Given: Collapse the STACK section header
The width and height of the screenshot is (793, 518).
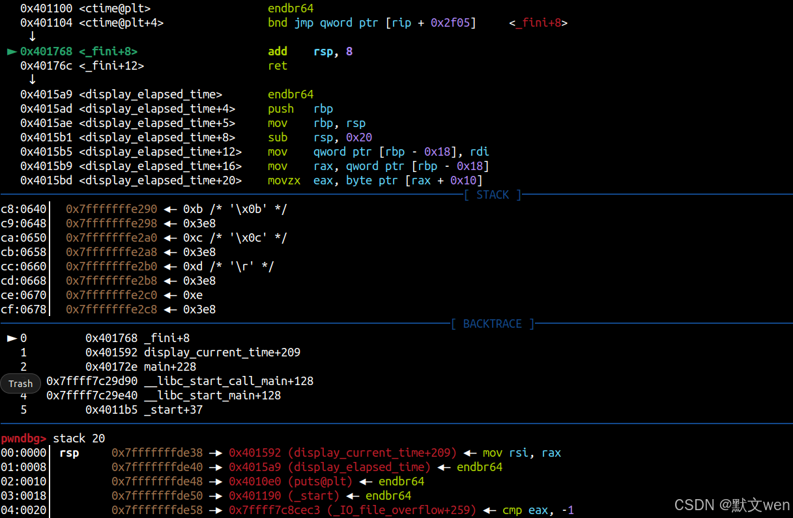Looking at the screenshot, I should click(x=492, y=194).
